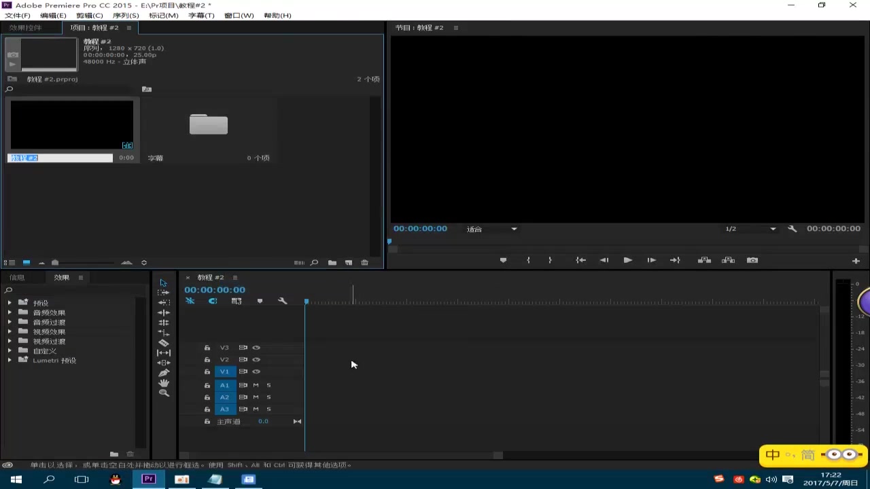Viewport: 870px width, 489px height.
Task: Go to Out point
Action: tap(675, 260)
